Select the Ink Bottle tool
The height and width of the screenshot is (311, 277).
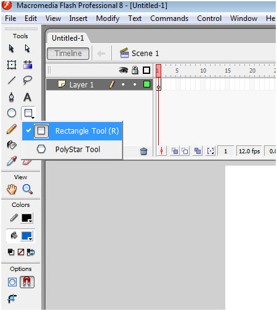[x=12, y=145]
